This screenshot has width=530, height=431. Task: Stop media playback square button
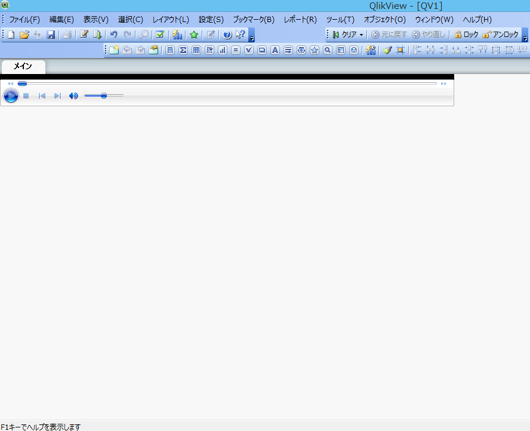(26, 96)
